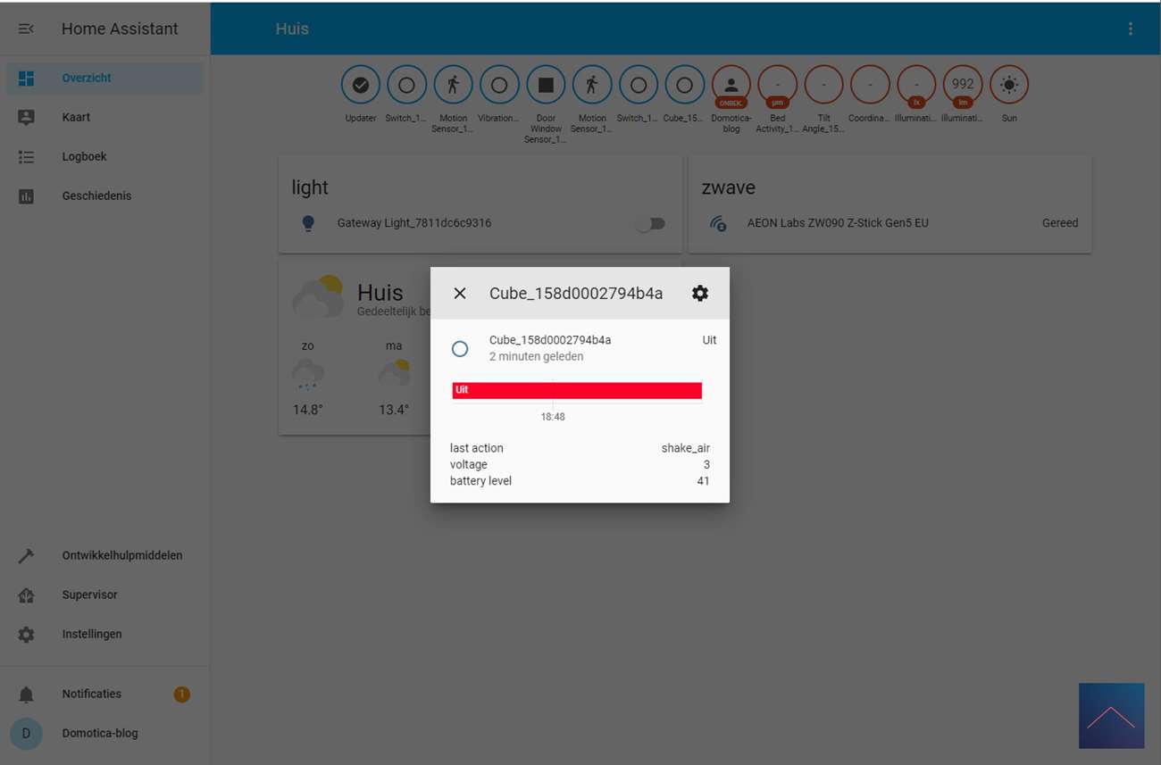Open the Supervisor page
This screenshot has width=1161, height=765.
coord(89,595)
